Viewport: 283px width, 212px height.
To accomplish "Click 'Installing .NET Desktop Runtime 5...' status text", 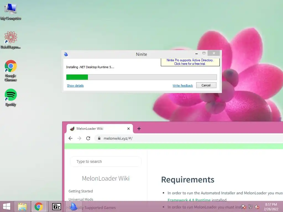I will (90, 67).
